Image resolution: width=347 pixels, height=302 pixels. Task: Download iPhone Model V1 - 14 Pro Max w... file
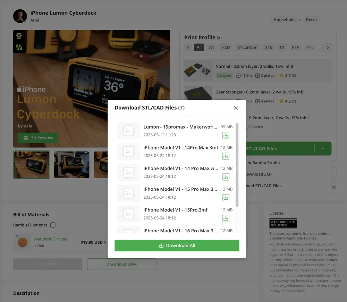[x=226, y=177]
